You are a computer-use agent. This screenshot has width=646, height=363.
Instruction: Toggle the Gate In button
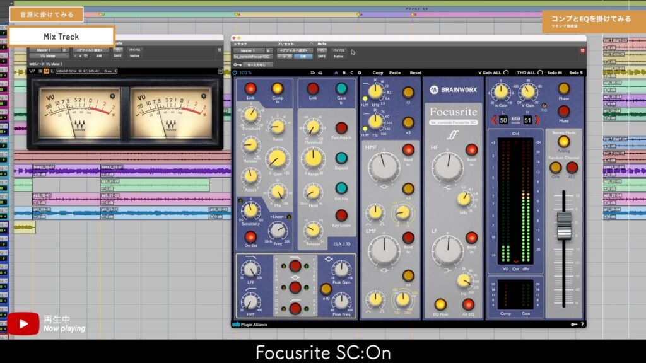point(341,88)
